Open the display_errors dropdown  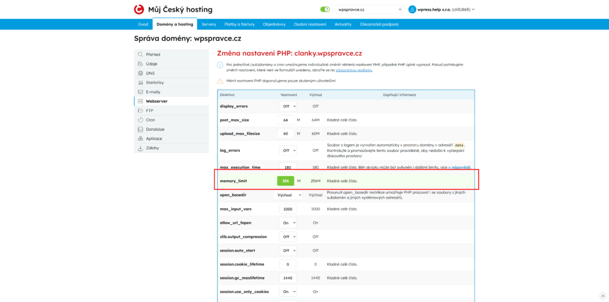288,106
